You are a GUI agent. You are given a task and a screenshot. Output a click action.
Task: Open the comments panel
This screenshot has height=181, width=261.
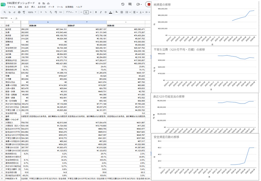130,4
